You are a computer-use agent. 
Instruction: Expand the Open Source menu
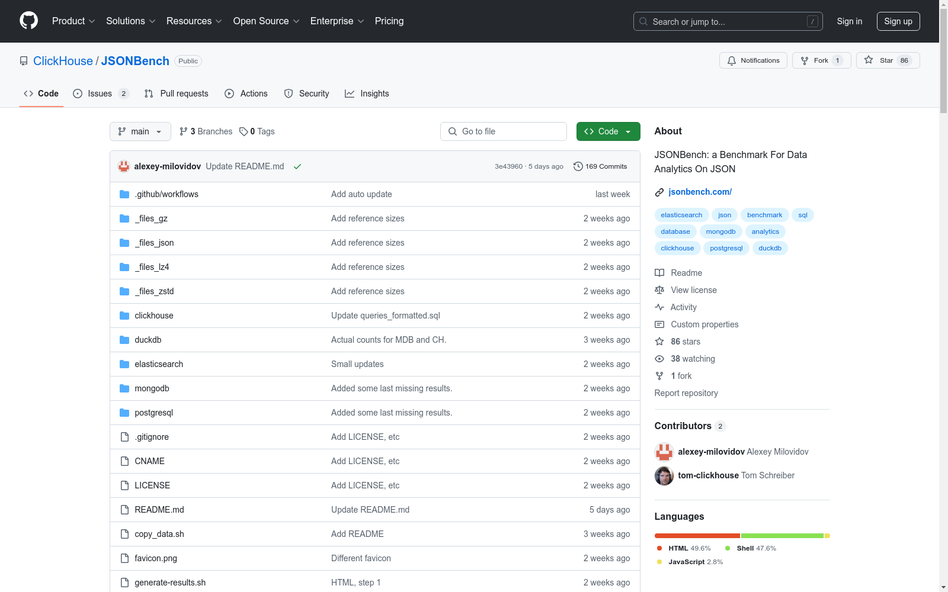point(267,21)
